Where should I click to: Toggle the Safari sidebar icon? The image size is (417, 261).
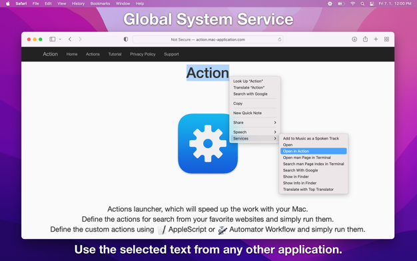coord(53,39)
